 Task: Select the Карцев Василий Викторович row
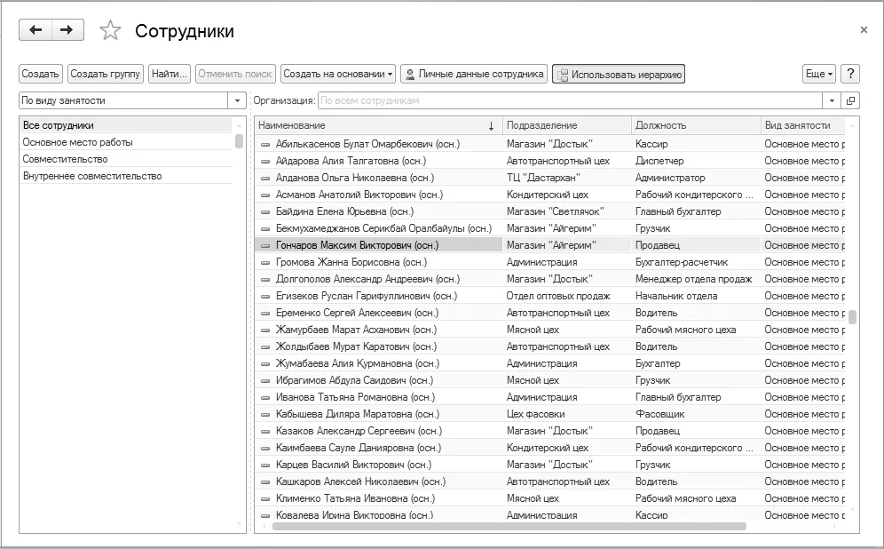click(x=550, y=465)
